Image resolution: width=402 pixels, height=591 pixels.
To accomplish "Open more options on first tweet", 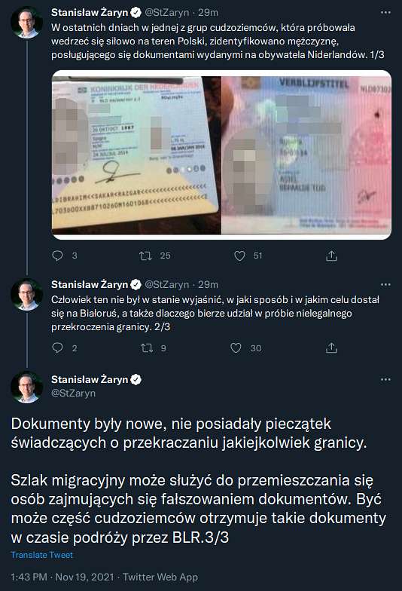I will pyautogui.click(x=385, y=12).
